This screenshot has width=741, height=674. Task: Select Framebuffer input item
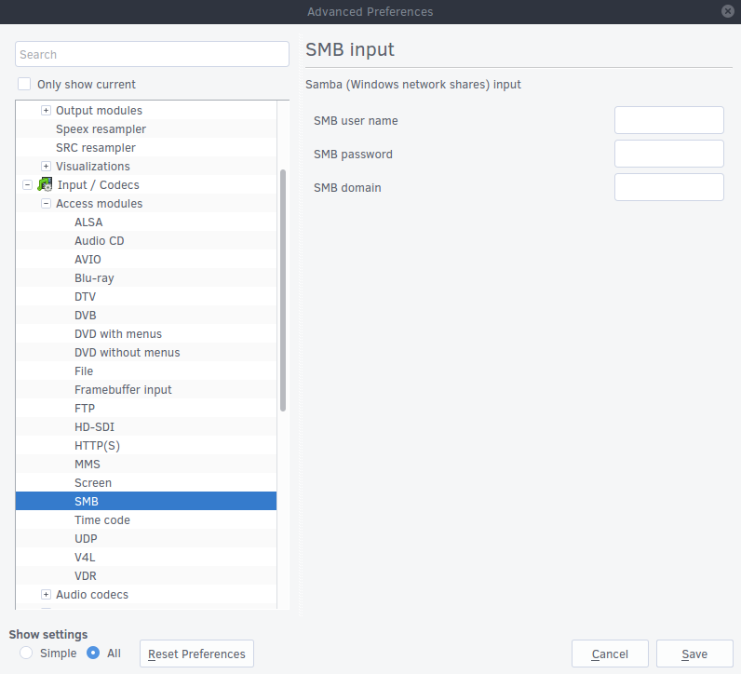123,389
